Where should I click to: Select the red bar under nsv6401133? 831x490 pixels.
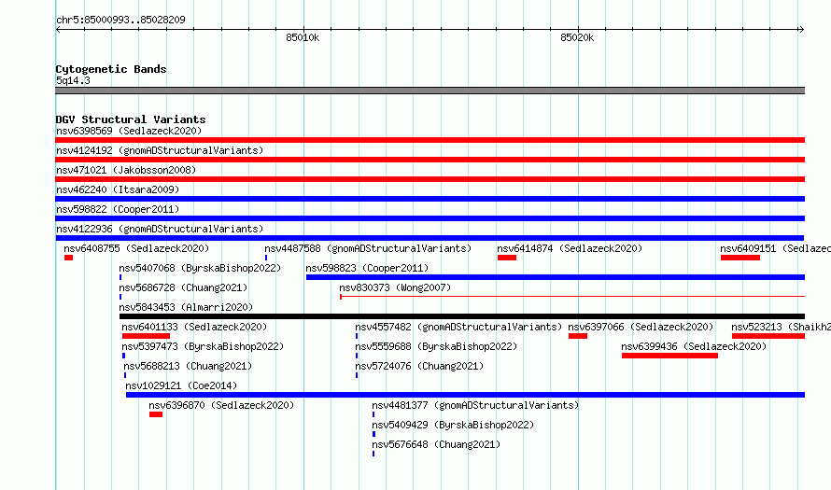[x=146, y=336]
